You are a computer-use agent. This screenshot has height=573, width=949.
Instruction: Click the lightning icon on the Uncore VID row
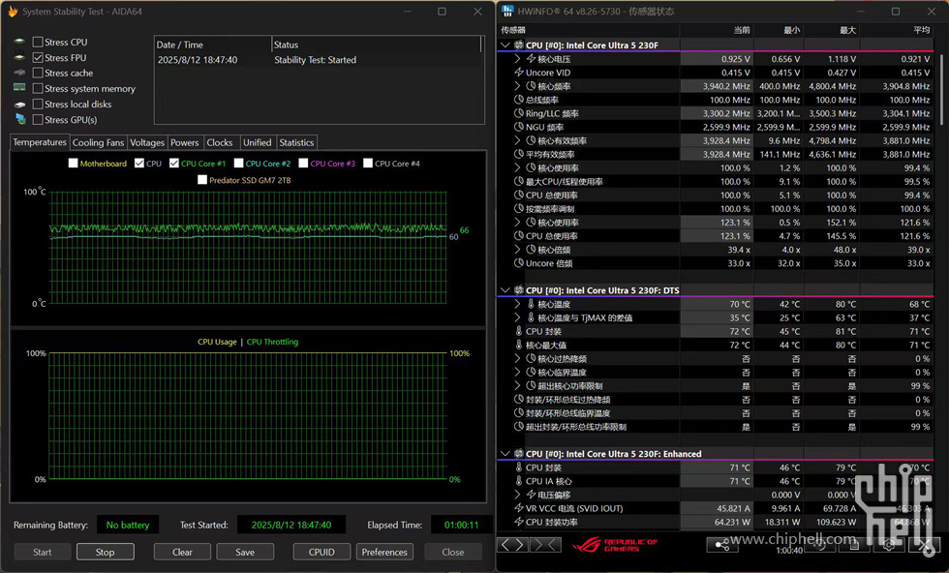519,73
